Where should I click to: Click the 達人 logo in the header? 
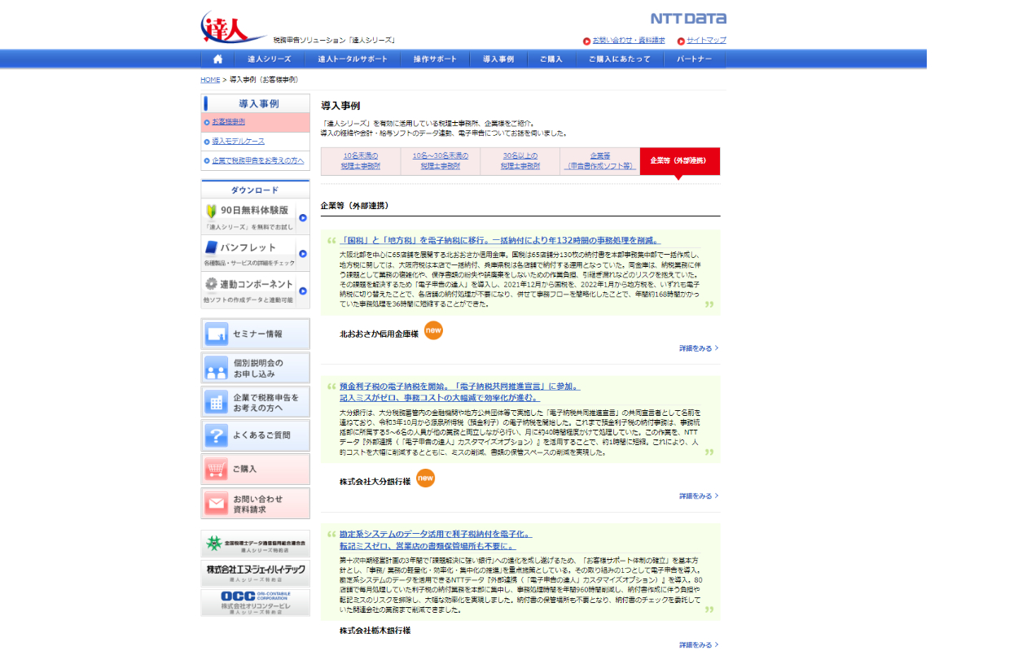pos(233,28)
